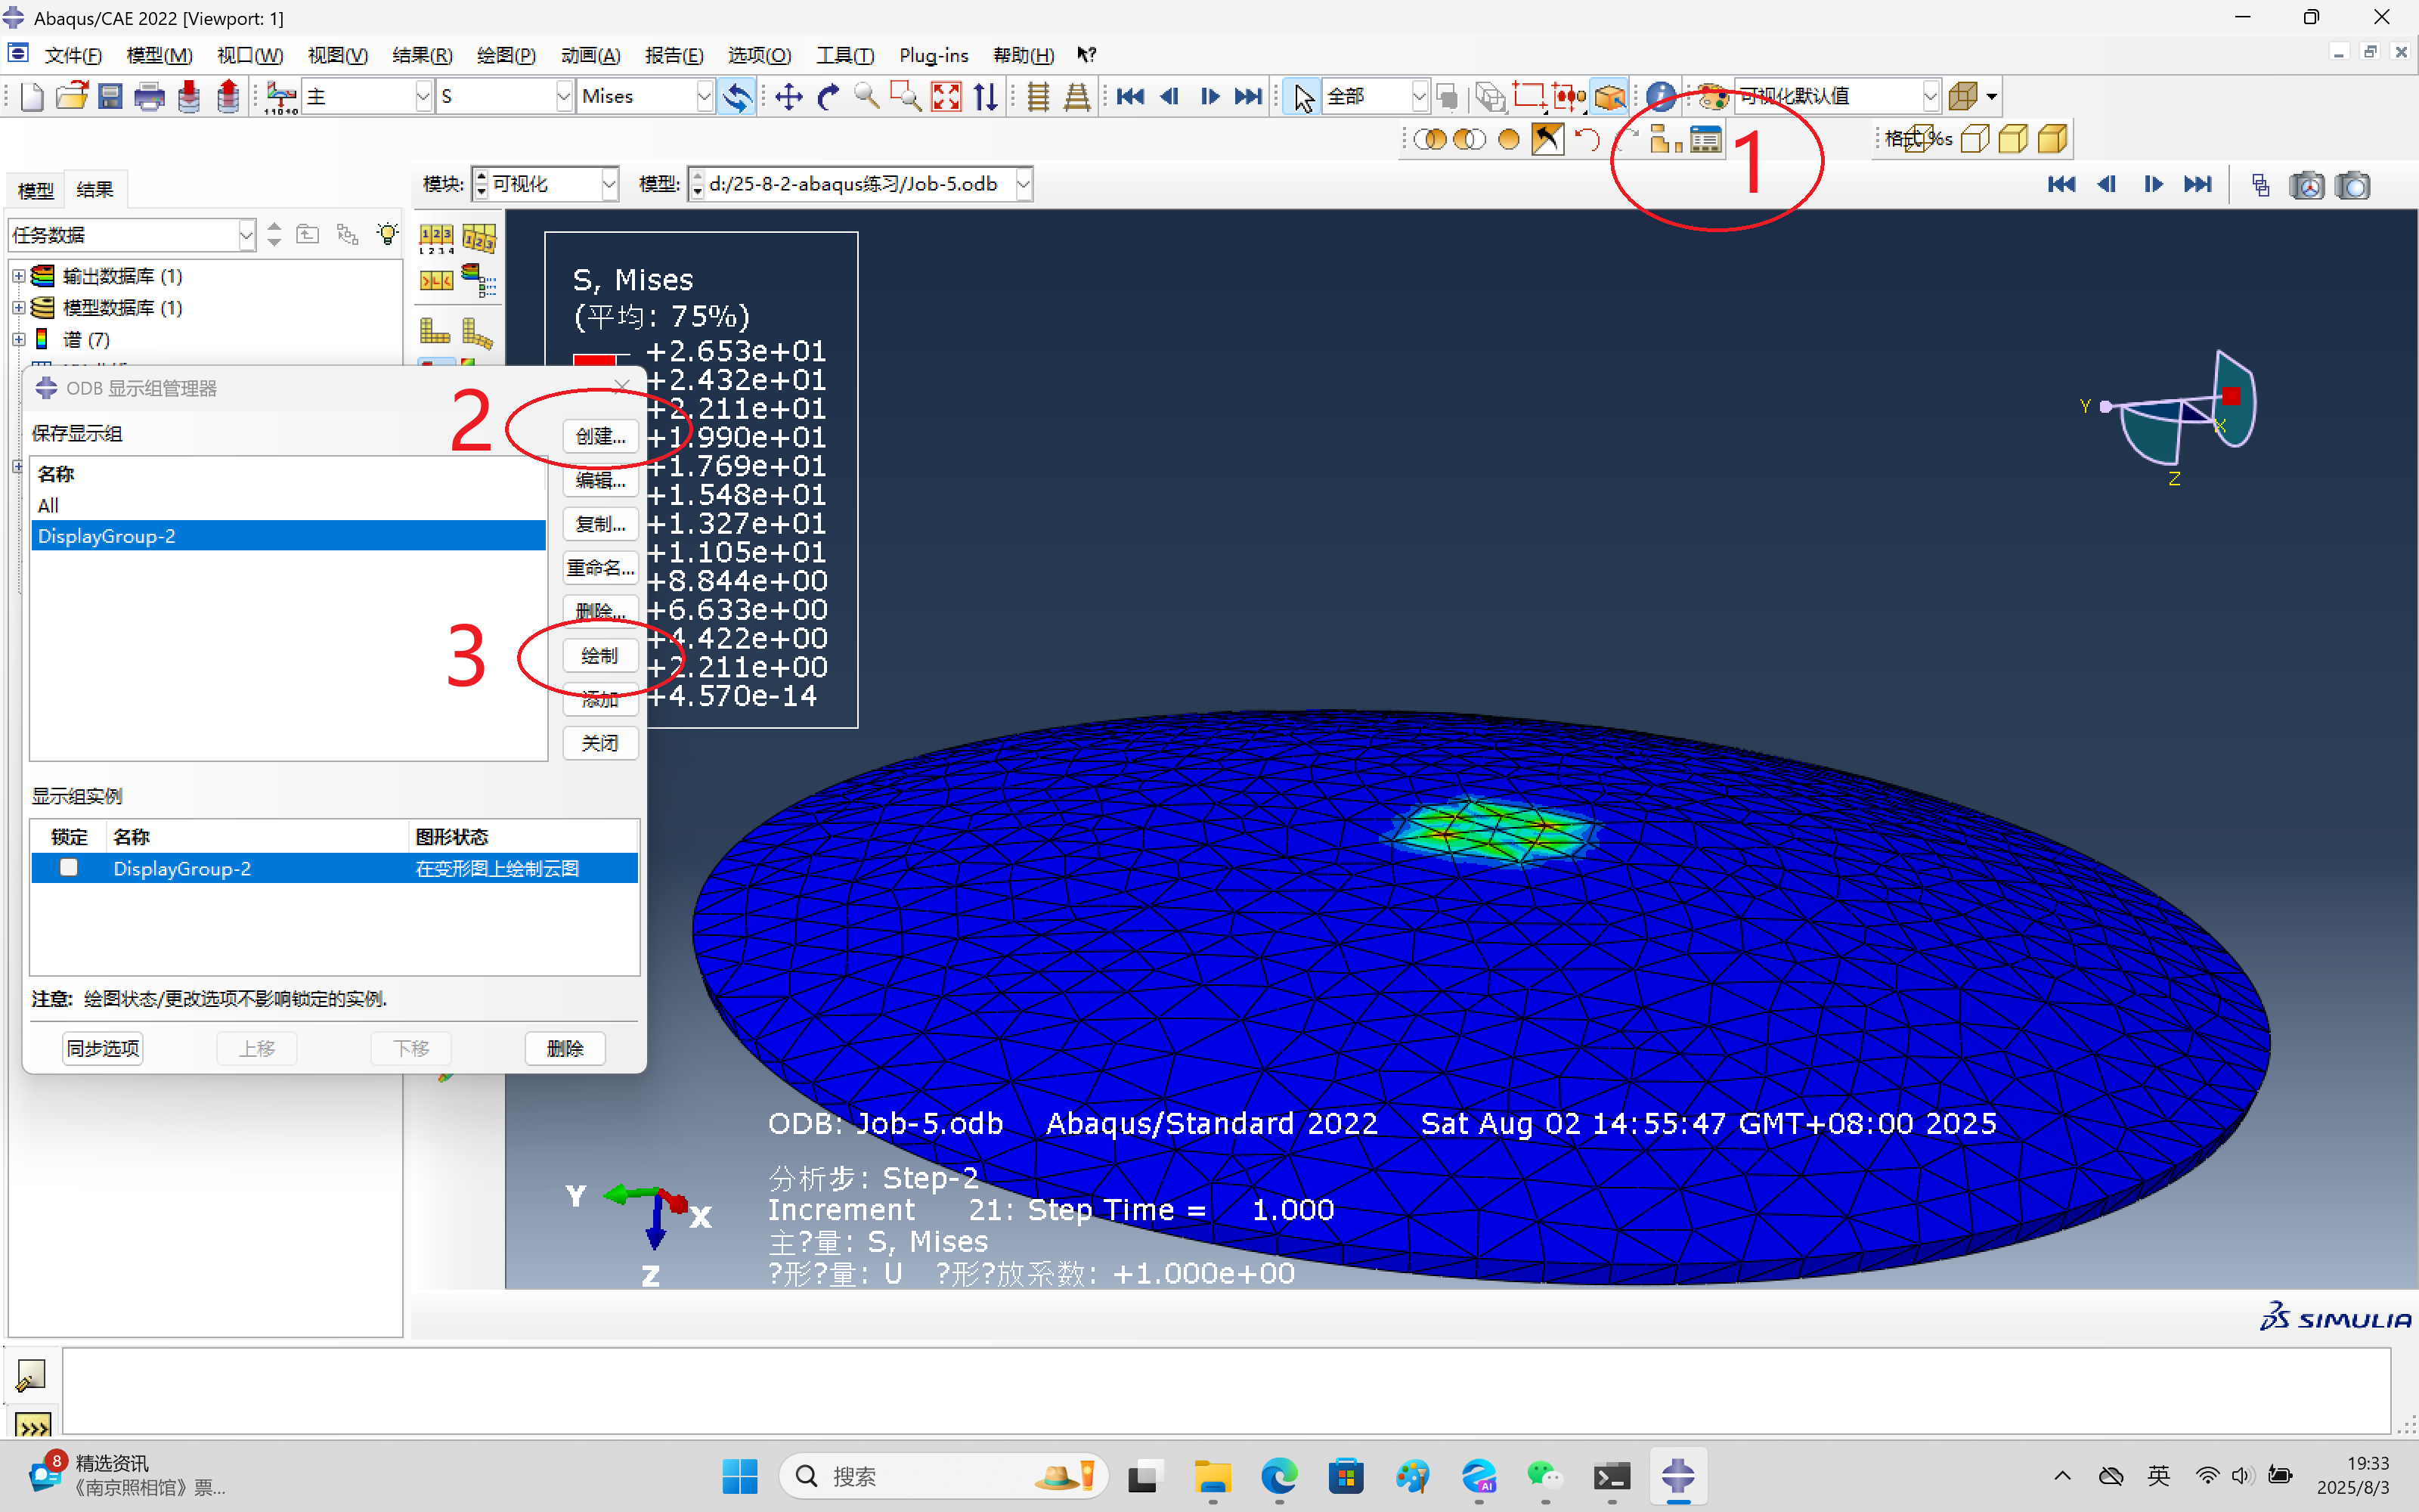Select the pan view tool
The height and width of the screenshot is (1512, 2419).
(x=788, y=97)
